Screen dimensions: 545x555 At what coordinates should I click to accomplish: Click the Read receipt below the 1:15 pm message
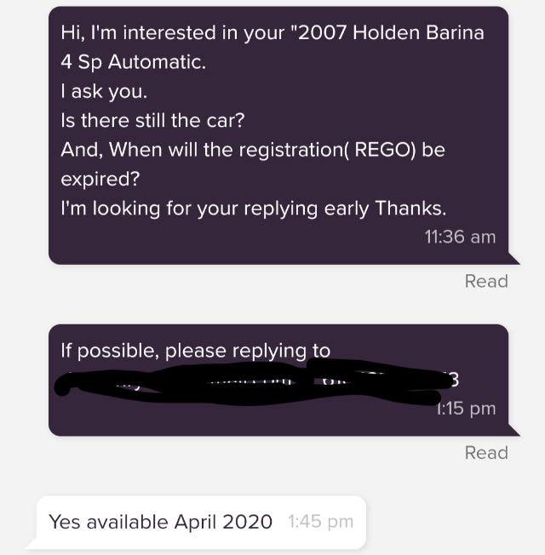click(x=486, y=453)
